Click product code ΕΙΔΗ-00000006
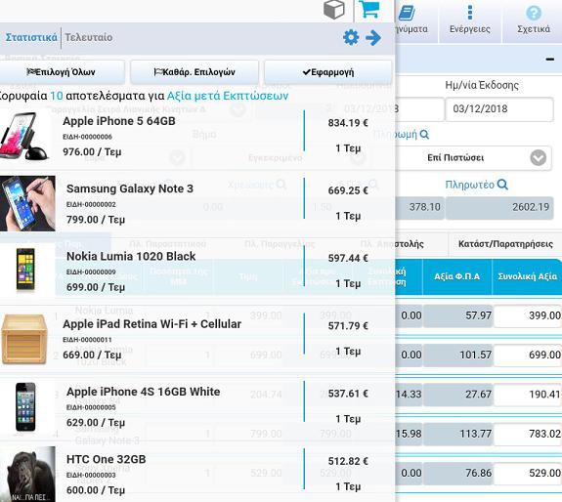562x502 pixels. pos(87,137)
